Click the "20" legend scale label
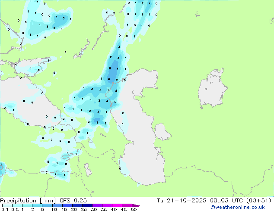Viewport: 274px width, 211px height. pos(74,209)
